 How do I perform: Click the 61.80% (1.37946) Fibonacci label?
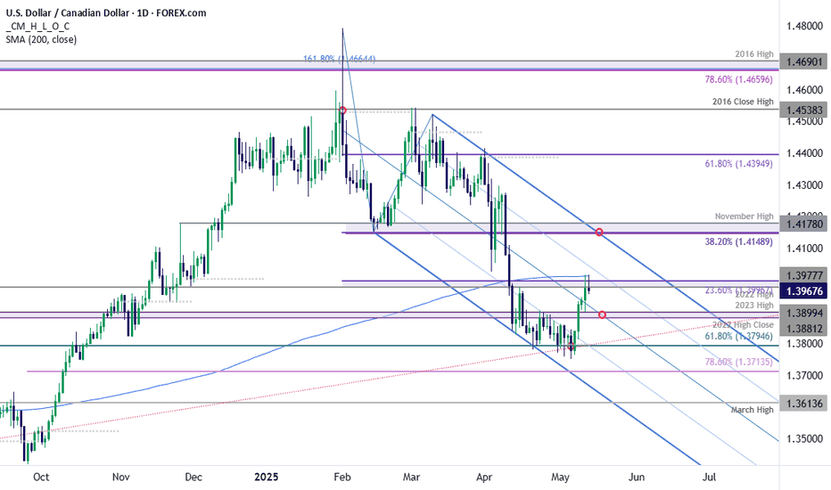pyautogui.click(x=739, y=336)
